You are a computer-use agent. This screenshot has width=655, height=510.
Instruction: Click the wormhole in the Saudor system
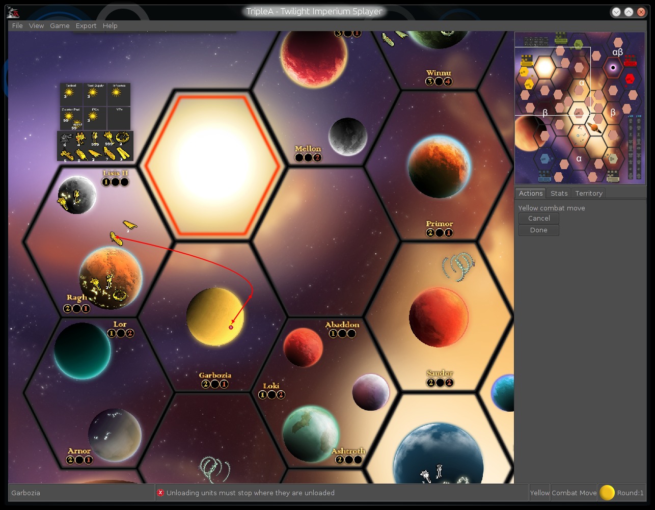(x=458, y=266)
